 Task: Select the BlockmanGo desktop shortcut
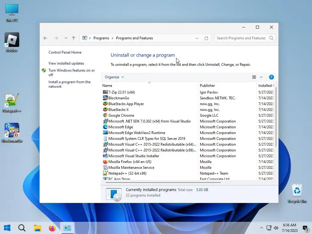[x=12, y=133]
